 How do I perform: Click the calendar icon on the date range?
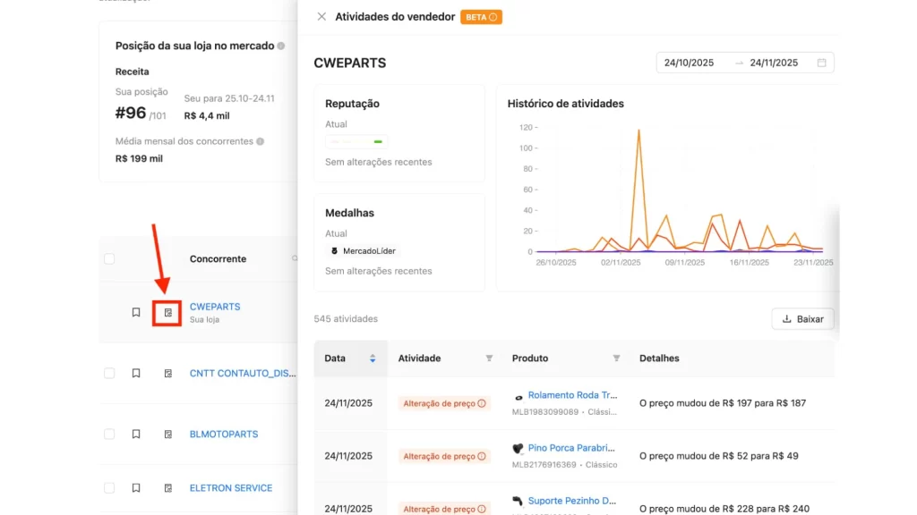821,62
